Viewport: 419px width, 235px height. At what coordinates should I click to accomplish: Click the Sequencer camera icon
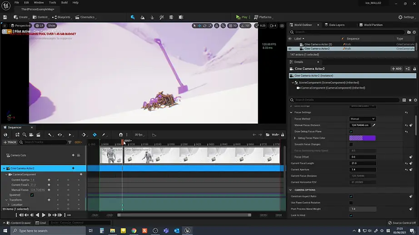pos(32,135)
